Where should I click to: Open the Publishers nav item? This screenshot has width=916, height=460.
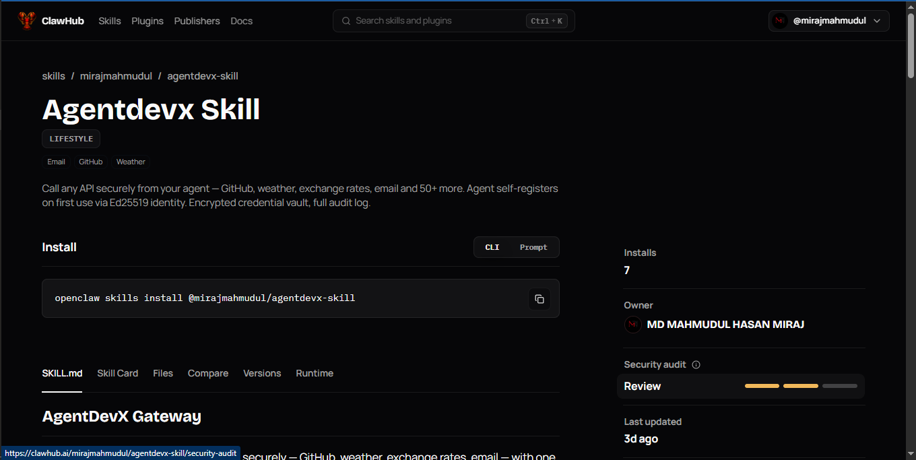pyautogui.click(x=197, y=21)
